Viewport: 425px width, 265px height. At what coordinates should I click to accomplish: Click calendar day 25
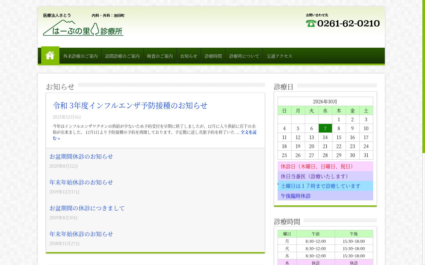click(x=284, y=155)
